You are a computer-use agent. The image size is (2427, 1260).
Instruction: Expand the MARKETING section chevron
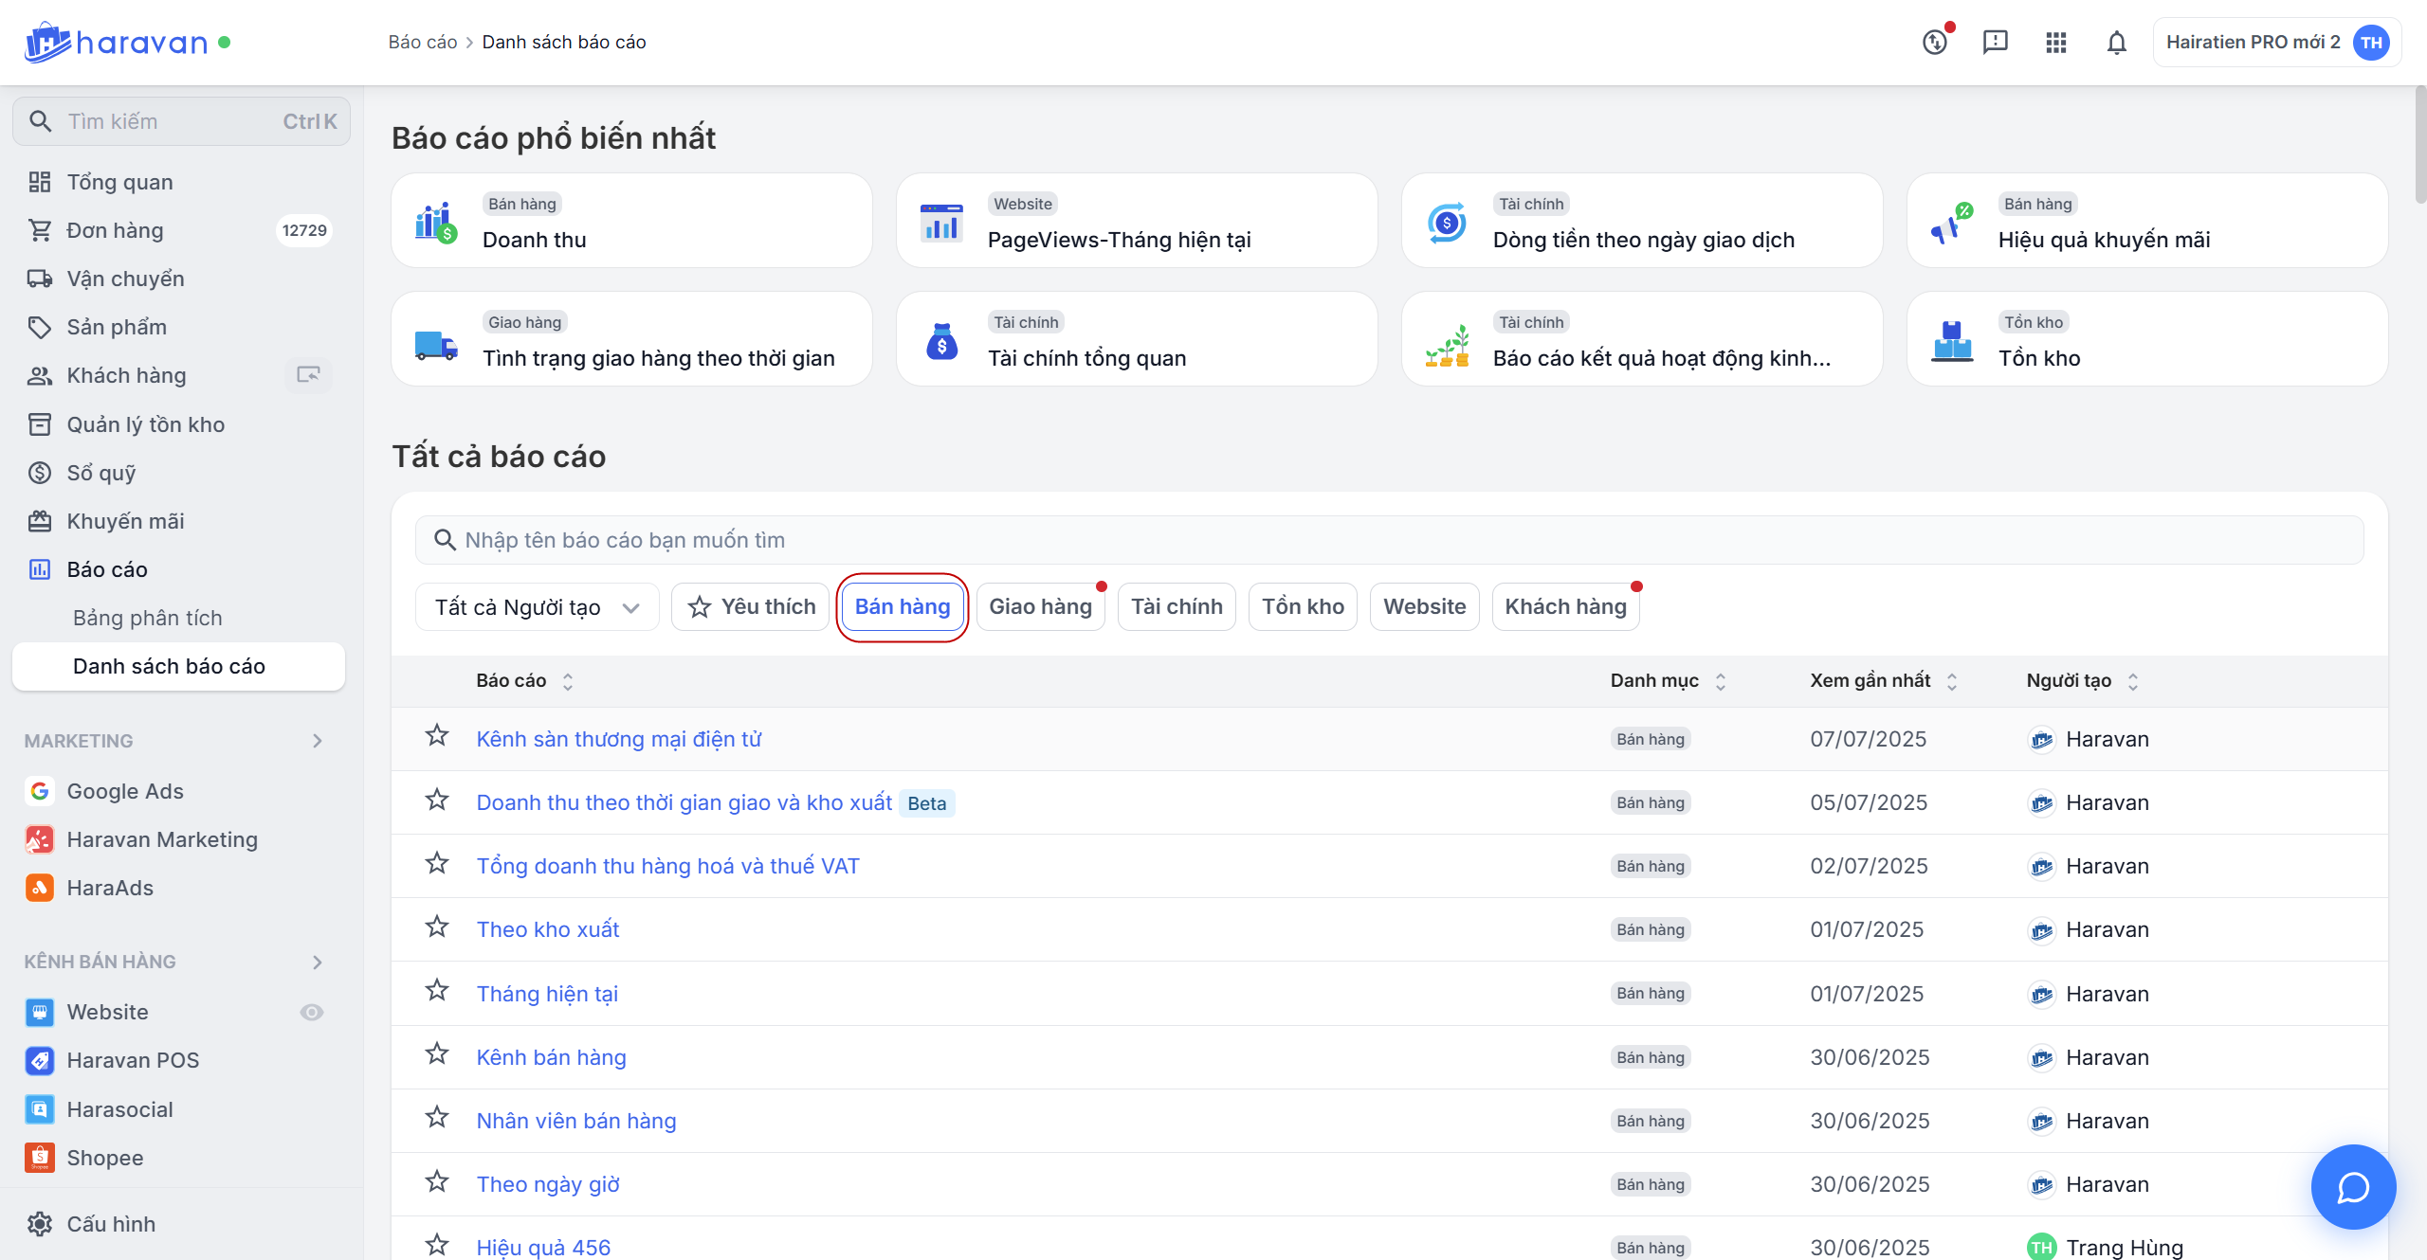(x=318, y=741)
